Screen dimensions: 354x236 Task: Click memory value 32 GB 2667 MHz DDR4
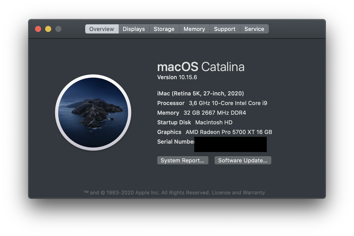pyautogui.click(x=215, y=113)
